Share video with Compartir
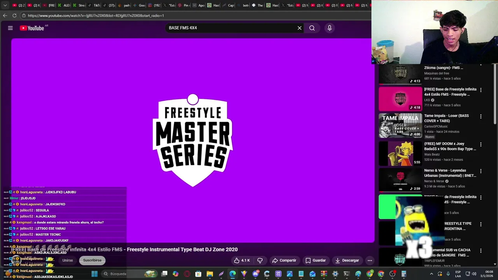Viewport: 498px width, 280px height. pos(284,261)
